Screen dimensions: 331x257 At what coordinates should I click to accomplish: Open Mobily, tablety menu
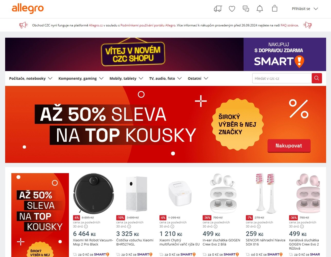click(x=126, y=78)
